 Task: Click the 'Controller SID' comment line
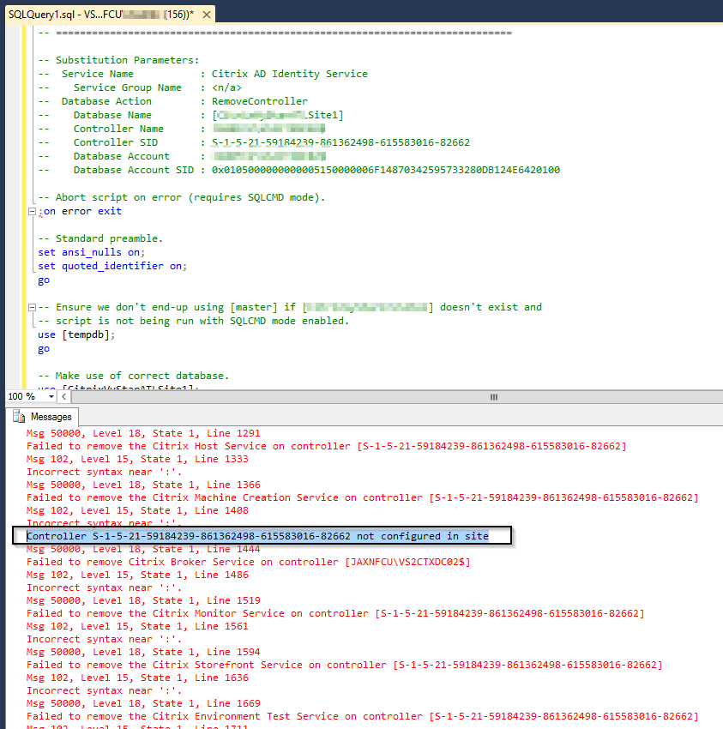[x=254, y=142]
